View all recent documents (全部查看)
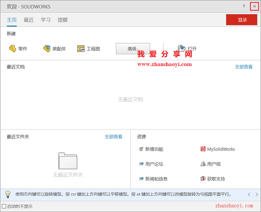 [244, 67]
